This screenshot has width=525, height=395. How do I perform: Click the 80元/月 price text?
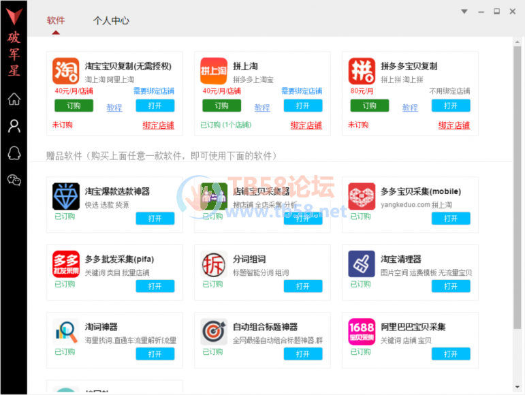point(362,91)
